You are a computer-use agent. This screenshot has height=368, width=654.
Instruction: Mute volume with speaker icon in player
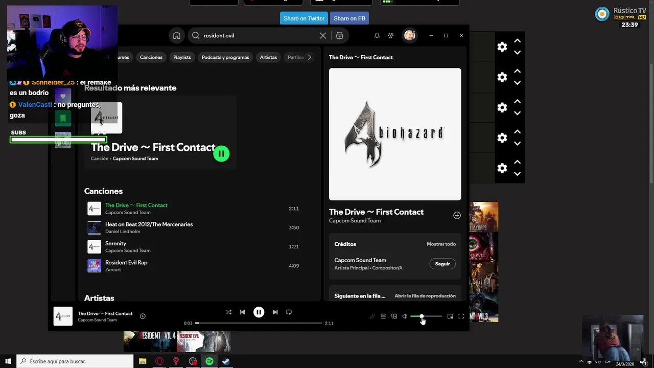405,316
